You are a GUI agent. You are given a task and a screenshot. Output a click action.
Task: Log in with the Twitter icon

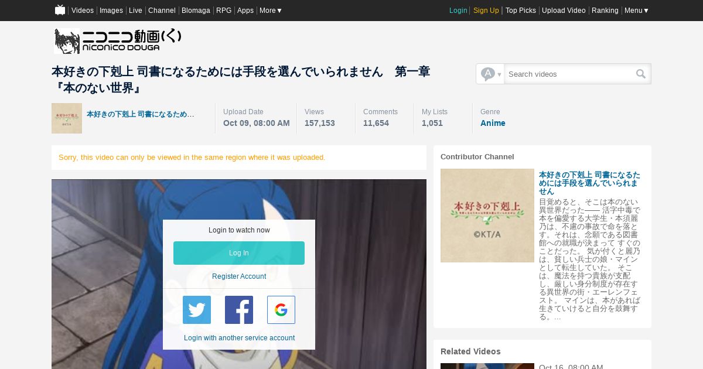tap(197, 310)
